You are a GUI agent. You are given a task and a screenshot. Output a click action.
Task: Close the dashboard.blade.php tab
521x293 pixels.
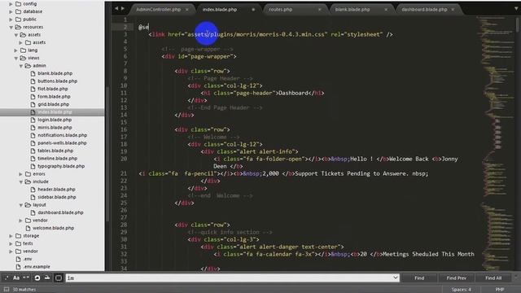click(453, 9)
